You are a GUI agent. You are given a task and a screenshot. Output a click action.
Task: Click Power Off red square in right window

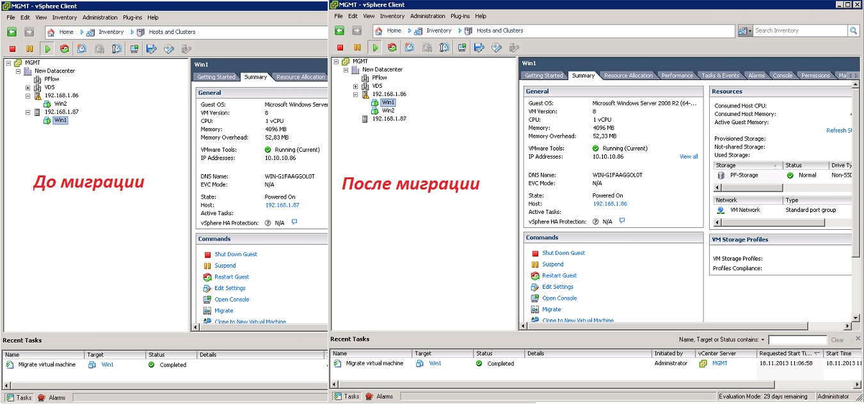click(x=340, y=47)
